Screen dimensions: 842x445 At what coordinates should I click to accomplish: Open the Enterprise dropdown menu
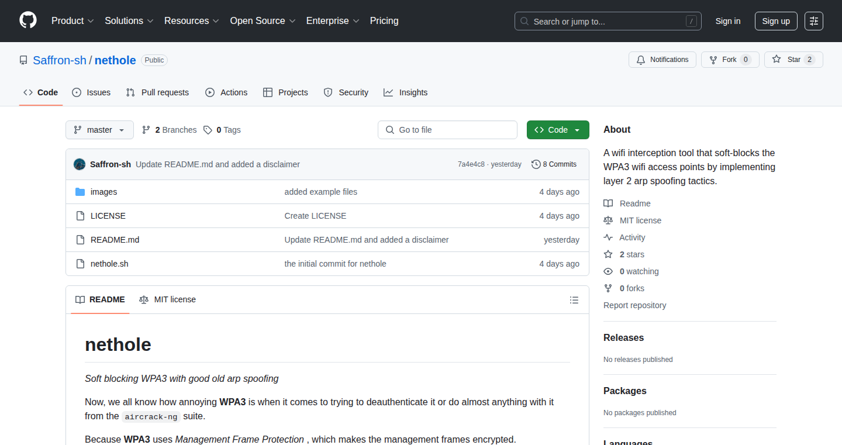[333, 20]
